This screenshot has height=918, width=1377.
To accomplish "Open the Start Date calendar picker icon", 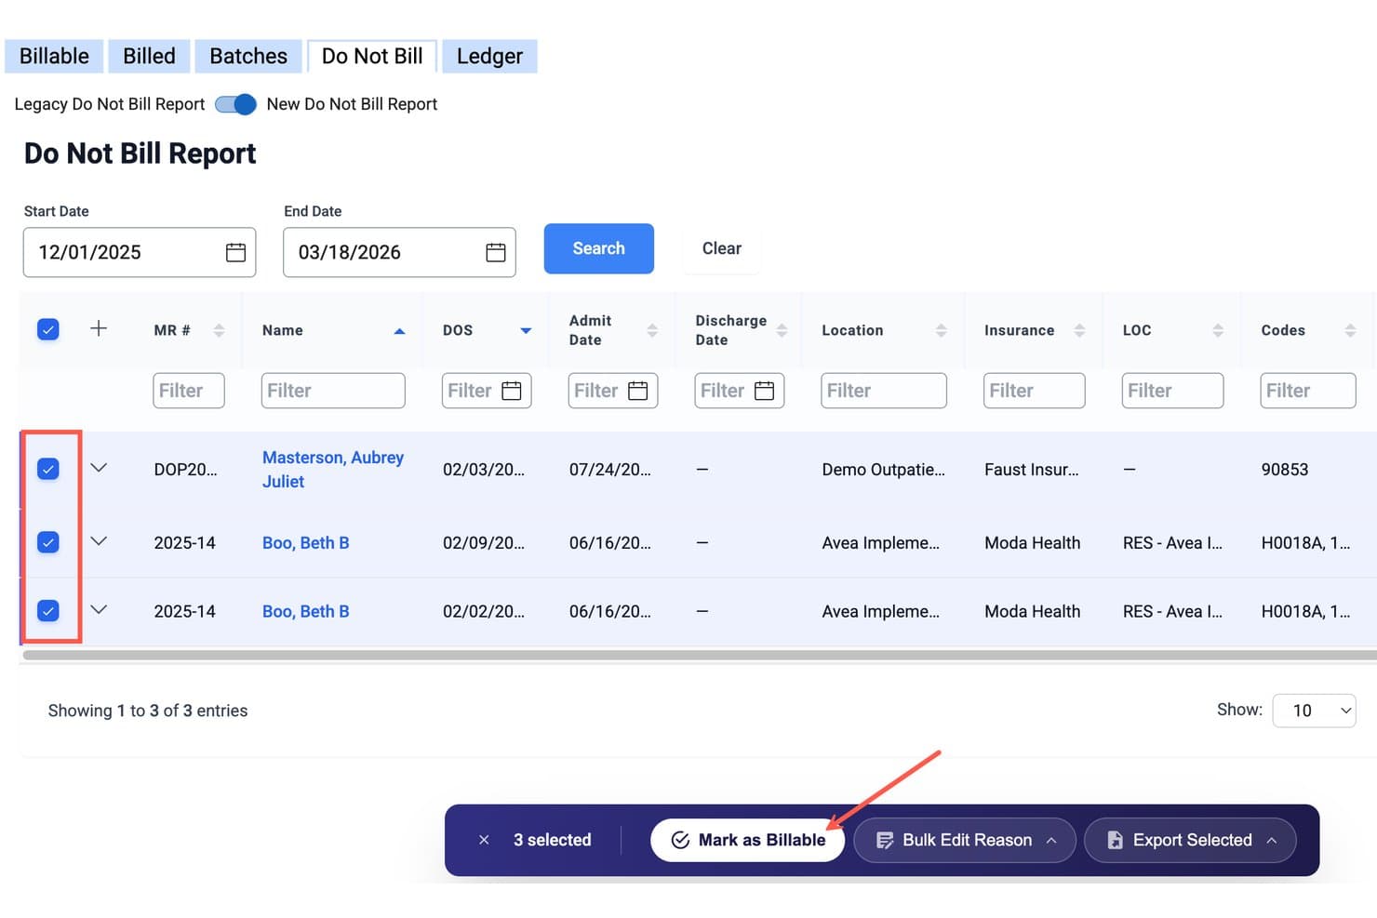I will click(235, 252).
